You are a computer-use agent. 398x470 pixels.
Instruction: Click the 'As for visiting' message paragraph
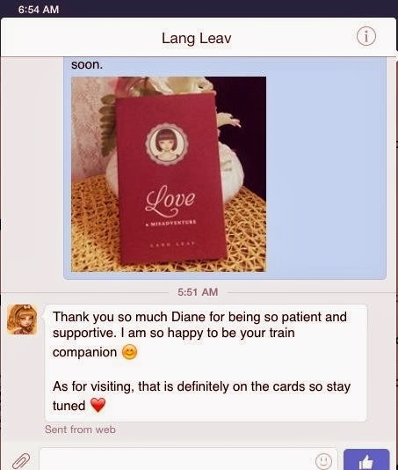click(x=201, y=396)
